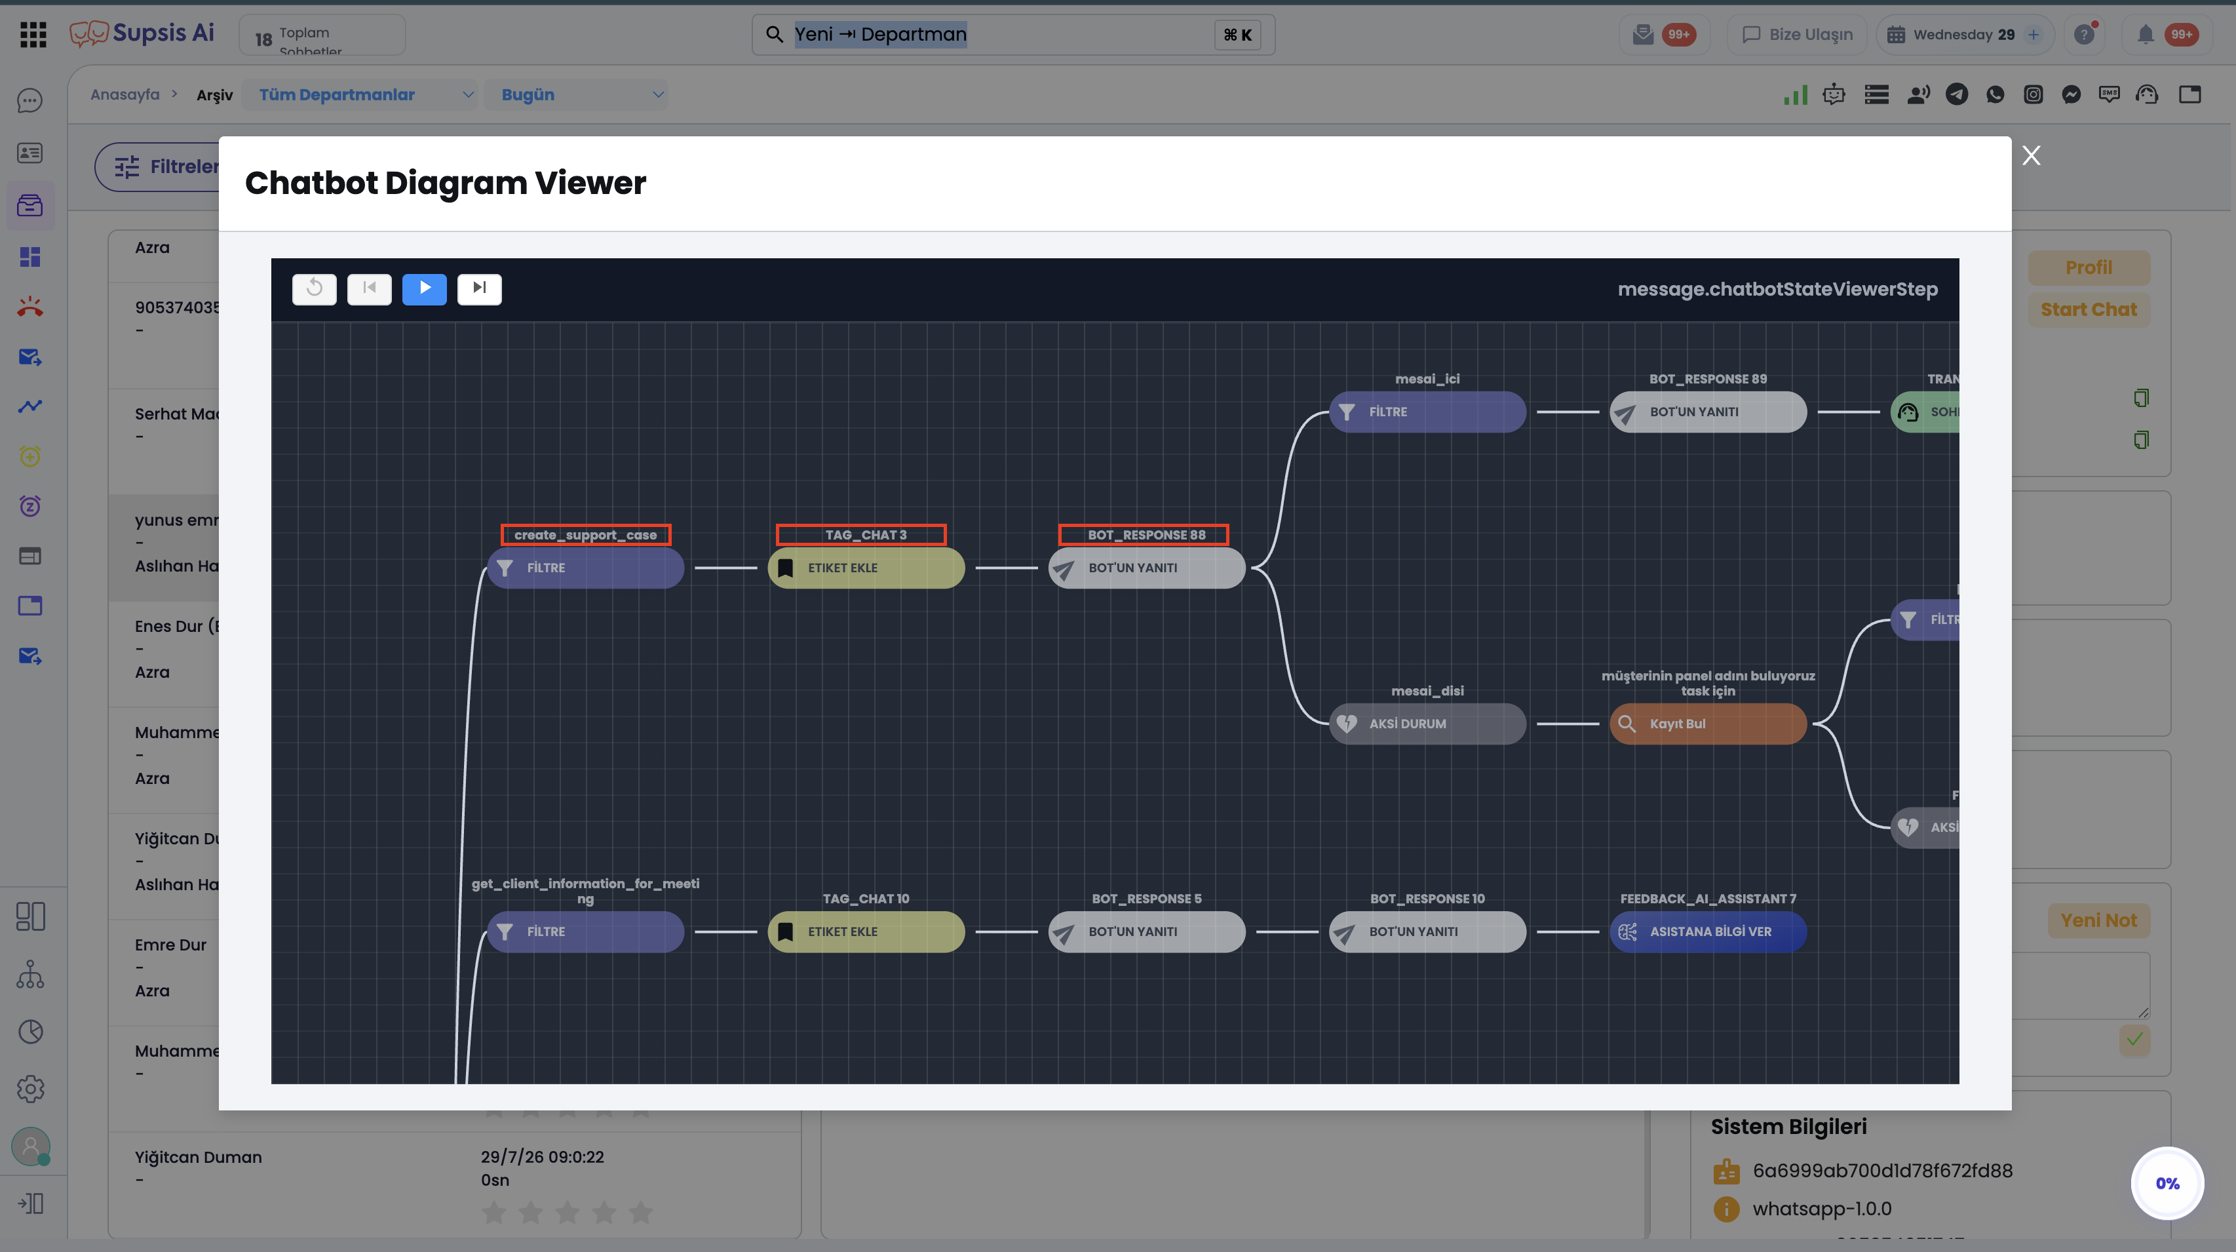Select the Telegram channel icon
This screenshot has width=2236, height=1252.
[x=1957, y=94]
